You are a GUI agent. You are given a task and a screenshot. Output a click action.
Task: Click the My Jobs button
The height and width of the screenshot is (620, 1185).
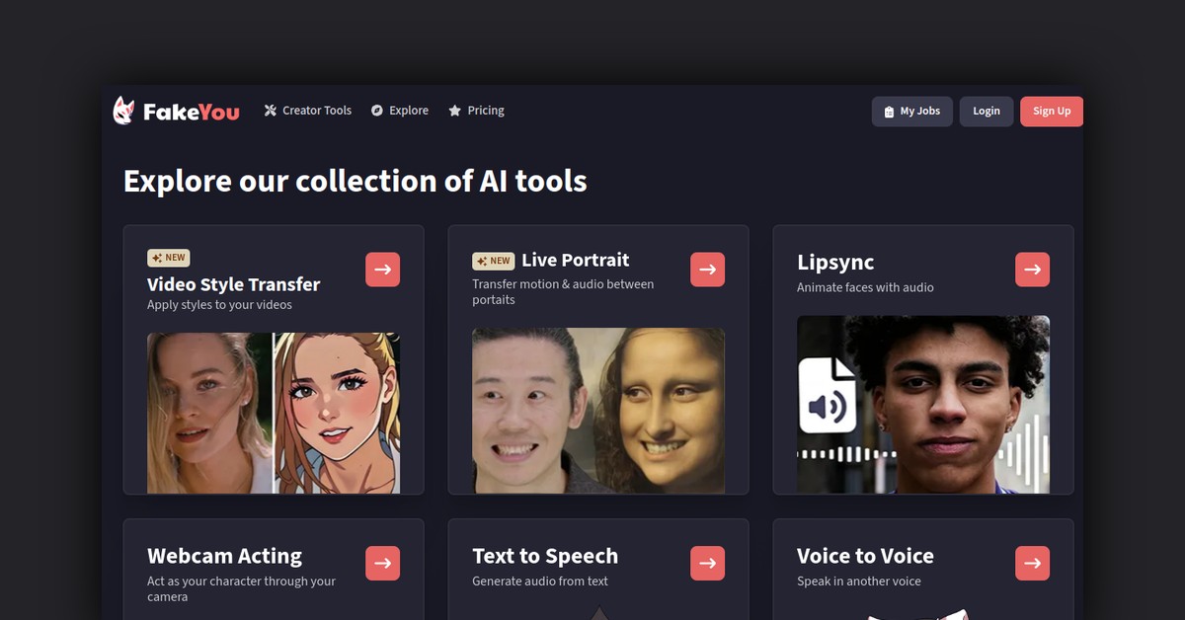[x=911, y=112]
